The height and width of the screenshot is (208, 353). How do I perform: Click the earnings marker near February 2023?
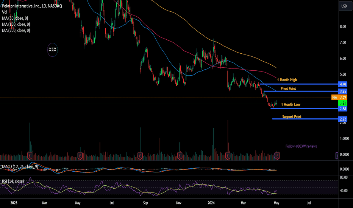(30, 155)
